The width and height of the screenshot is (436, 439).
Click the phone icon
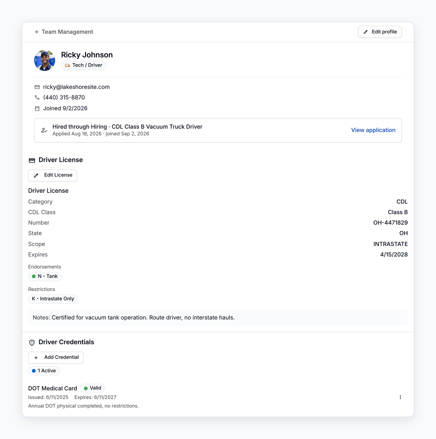tap(37, 97)
